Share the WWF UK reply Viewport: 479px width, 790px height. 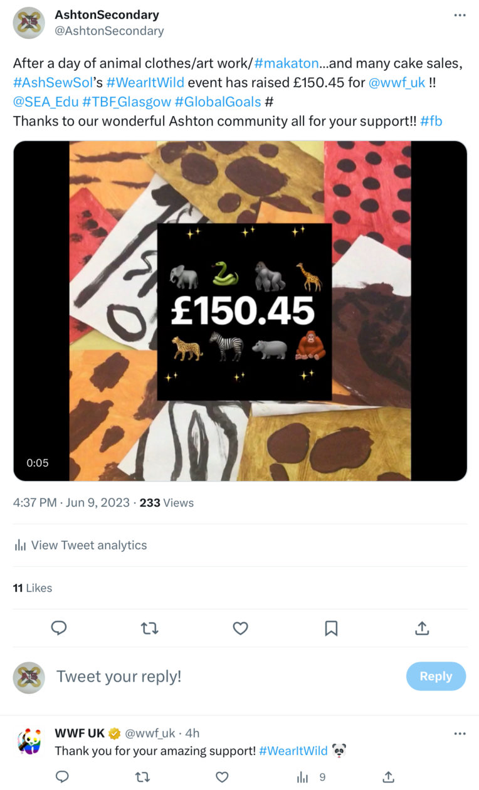388,777
